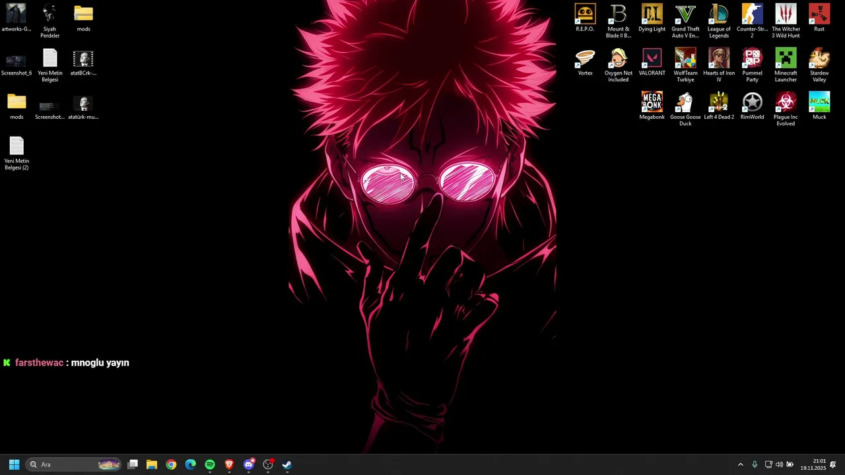The height and width of the screenshot is (475, 845).
Task: Open Microsoft Edge from the taskbar
Action: [x=191, y=464]
